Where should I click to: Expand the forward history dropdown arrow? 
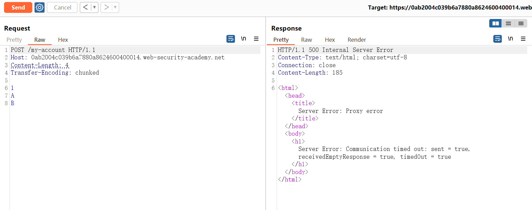(115, 7)
